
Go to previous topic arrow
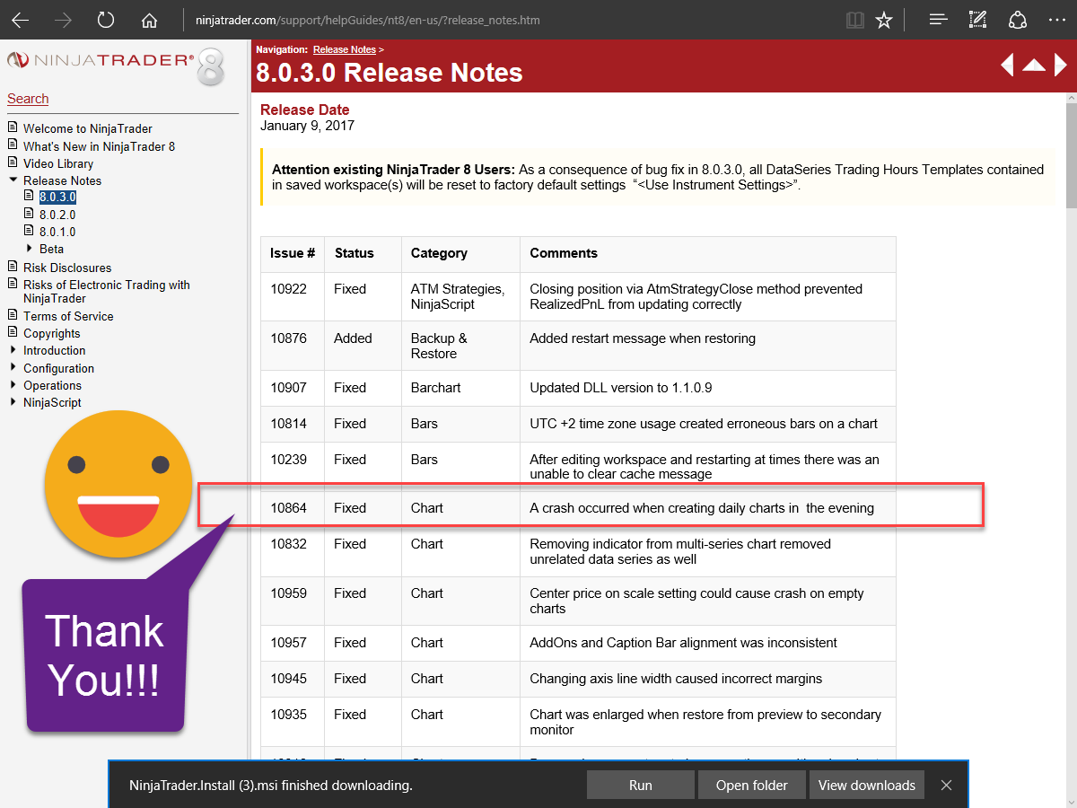(1007, 65)
